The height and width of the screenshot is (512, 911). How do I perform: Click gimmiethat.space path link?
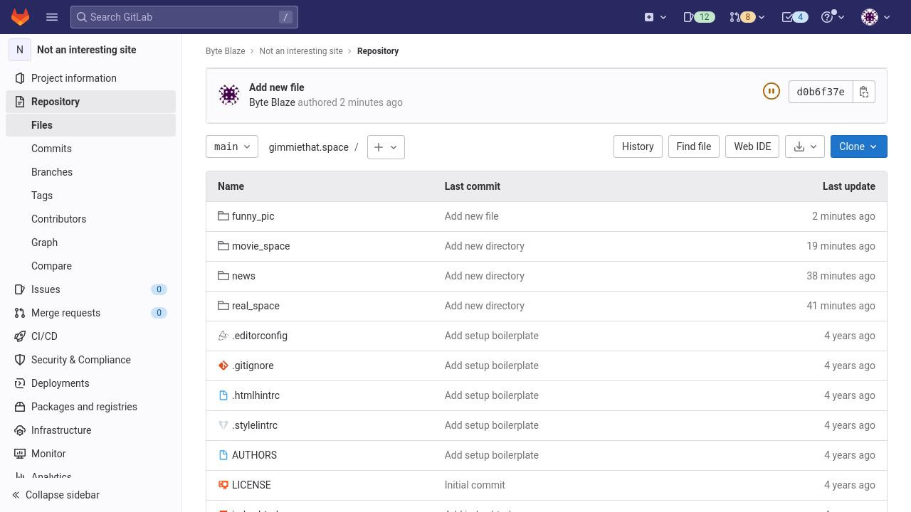coord(309,147)
